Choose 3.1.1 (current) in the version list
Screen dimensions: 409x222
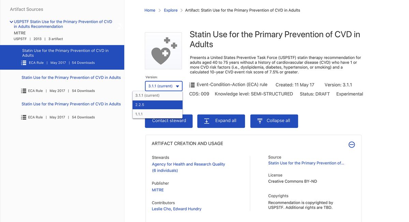point(157,96)
